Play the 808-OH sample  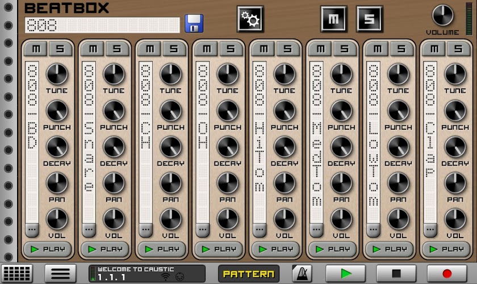click(218, 249)
